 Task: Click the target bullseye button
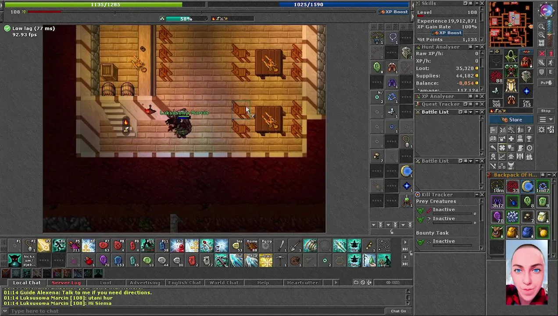click(529, 147)
